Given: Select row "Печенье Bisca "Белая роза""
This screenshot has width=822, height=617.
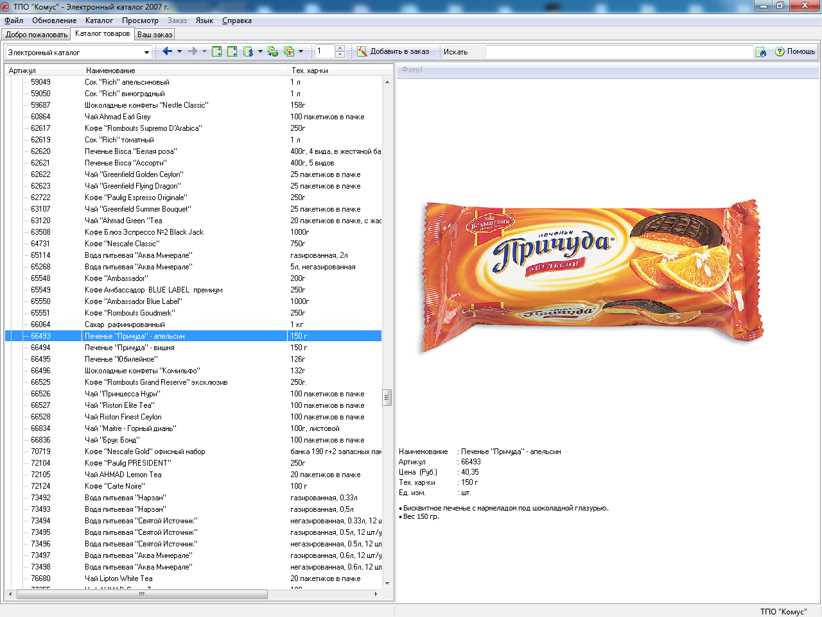Looking at the screenshot, I should (193, 151).
